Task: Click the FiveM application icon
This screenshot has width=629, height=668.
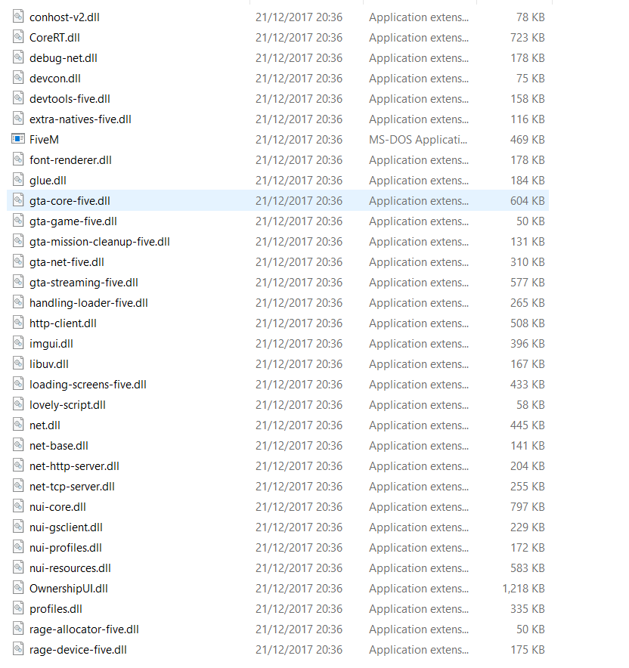Action: pos(18,139)
